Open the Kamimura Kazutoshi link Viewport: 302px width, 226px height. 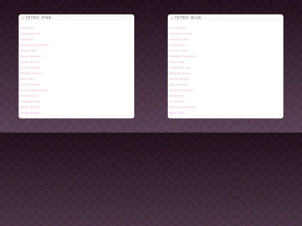coord(34,45)
